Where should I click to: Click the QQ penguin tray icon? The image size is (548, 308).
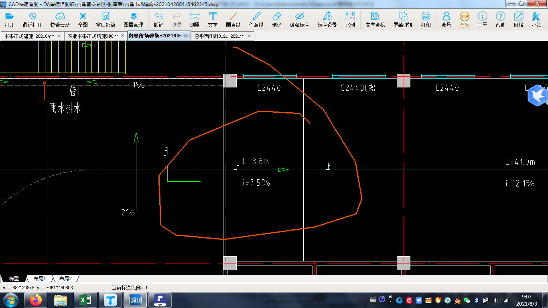[457, 300]
